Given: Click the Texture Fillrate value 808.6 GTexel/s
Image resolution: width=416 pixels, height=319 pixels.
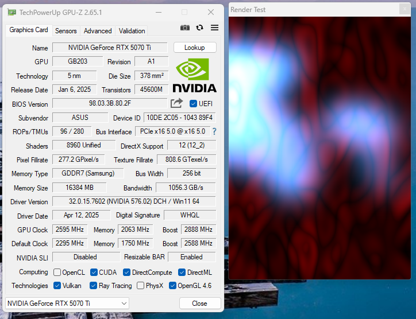Looking at the screenshot, I should tap(187, 159).
